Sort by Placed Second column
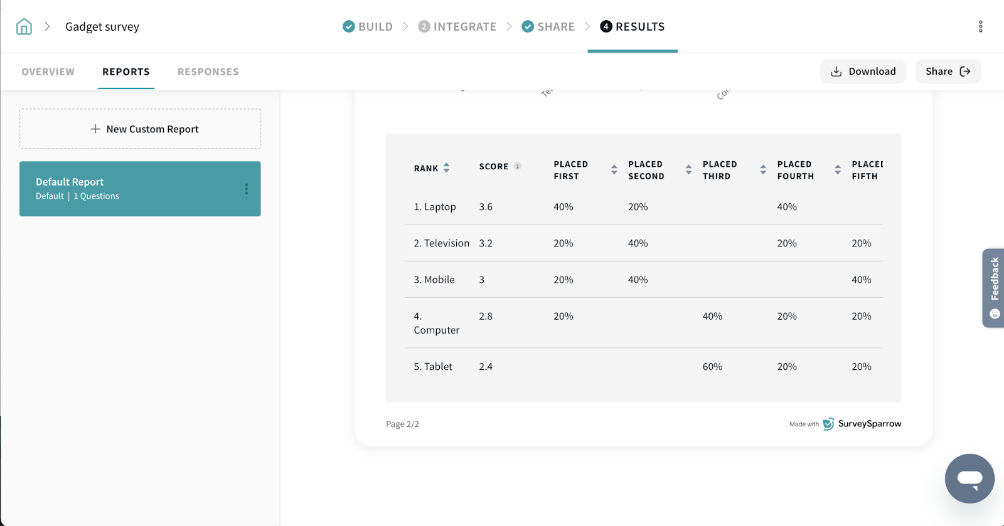This screenshot has width=1004, height=526. (x=688, y=169)
